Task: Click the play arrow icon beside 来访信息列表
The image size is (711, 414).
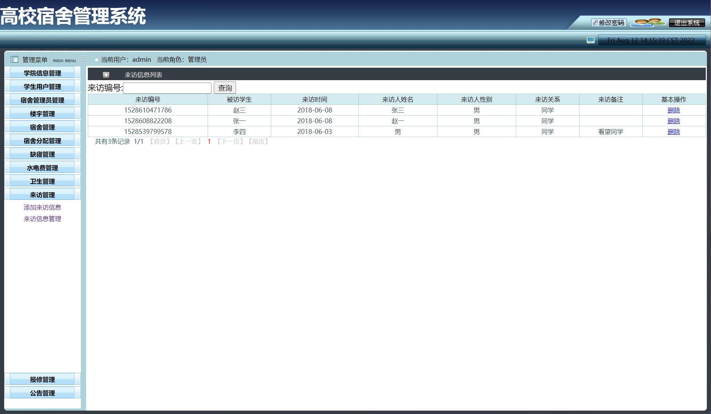Action: 106,75
